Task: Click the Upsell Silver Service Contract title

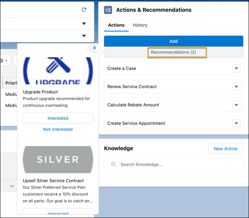Action: 53,181
